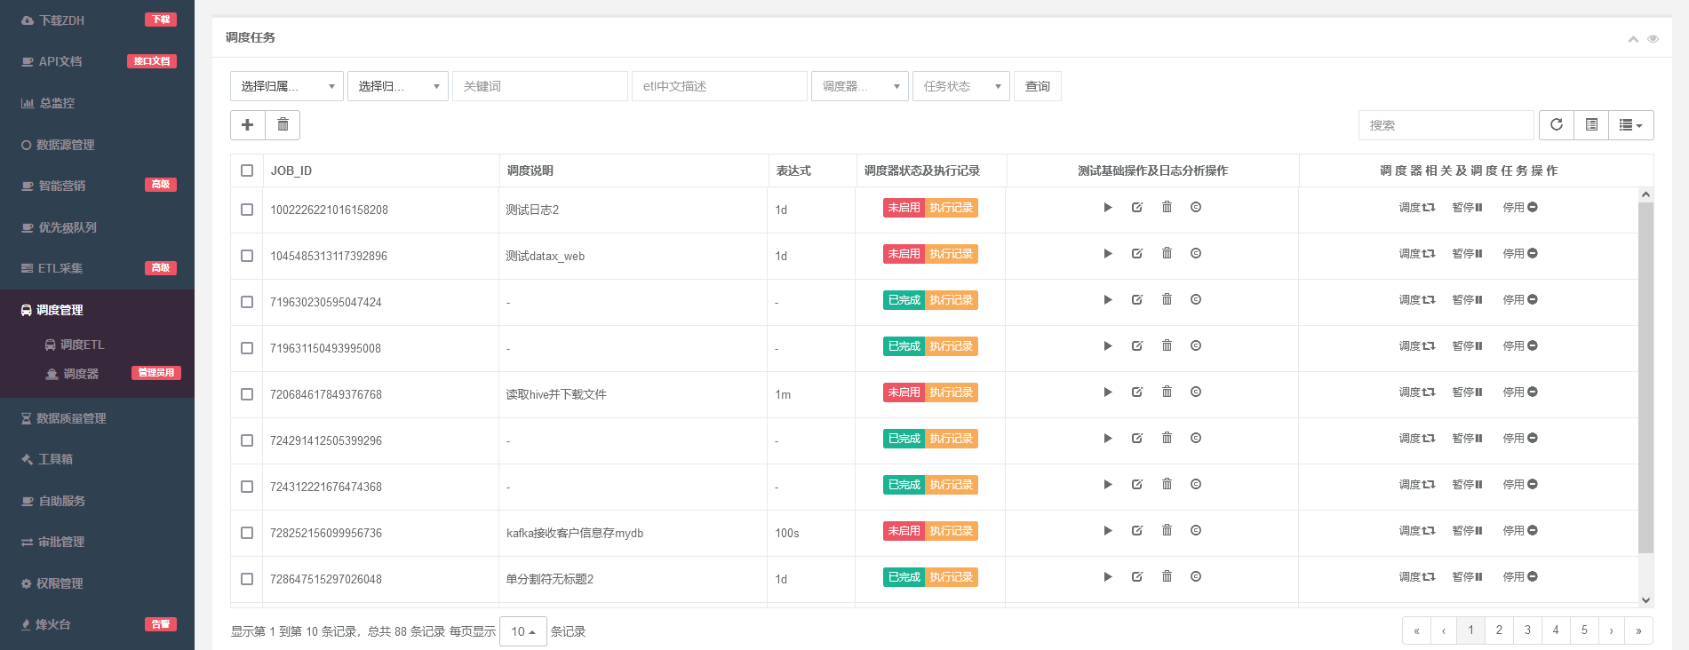The image size is (1689, 650).
Task: Open the 调度器 filter dropdown
Action: [860, 86]
